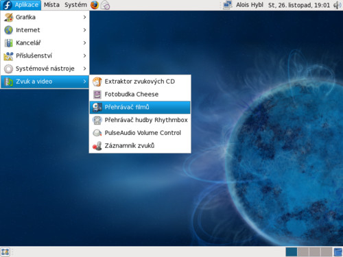This screenshot has width=343, height=257.
Task: Open the Kancelář submenu
Action: point(45,42)
